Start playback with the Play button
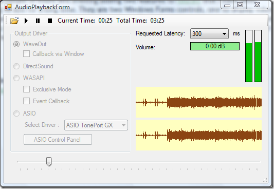 [x=26, y=21]
